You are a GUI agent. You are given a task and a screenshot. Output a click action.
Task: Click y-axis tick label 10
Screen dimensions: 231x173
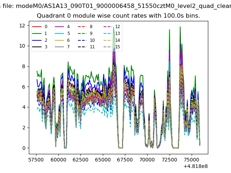[22, 46]
